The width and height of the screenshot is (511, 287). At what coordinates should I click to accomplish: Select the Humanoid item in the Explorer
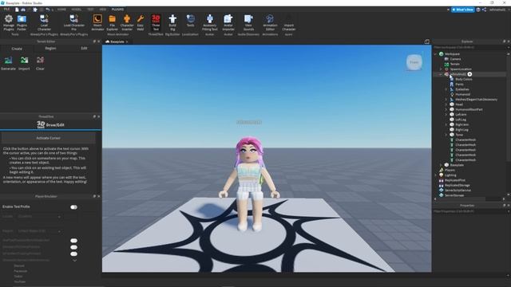tap(462, 94)
